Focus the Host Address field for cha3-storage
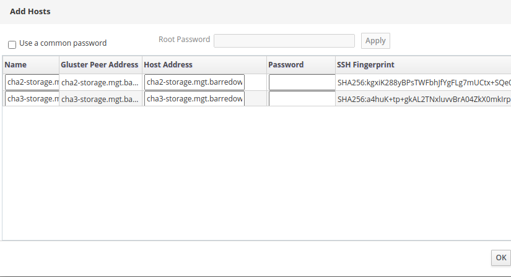This screenshot has height=277, width=511. click(x=194, y=99)
